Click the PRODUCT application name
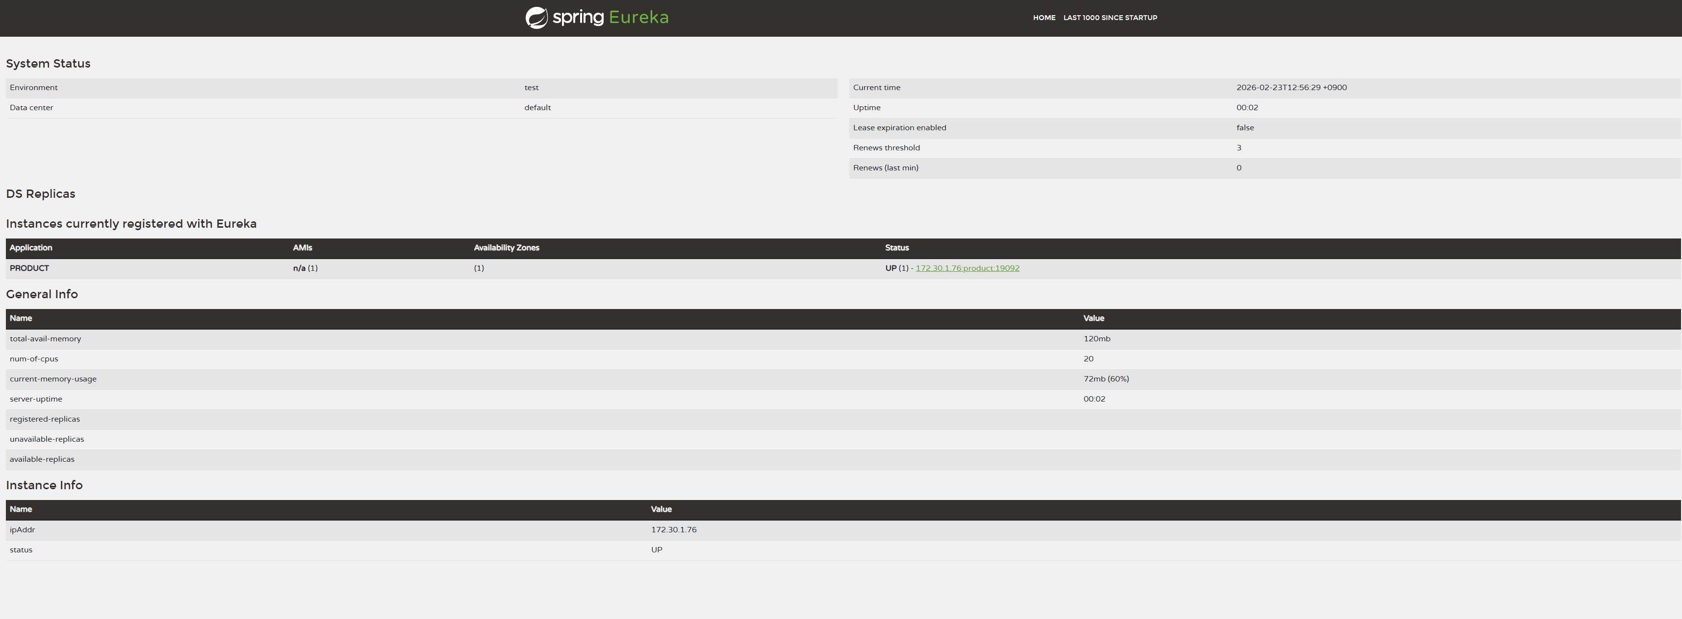This screenshot has height=619, width=1682. coord(29,268)
